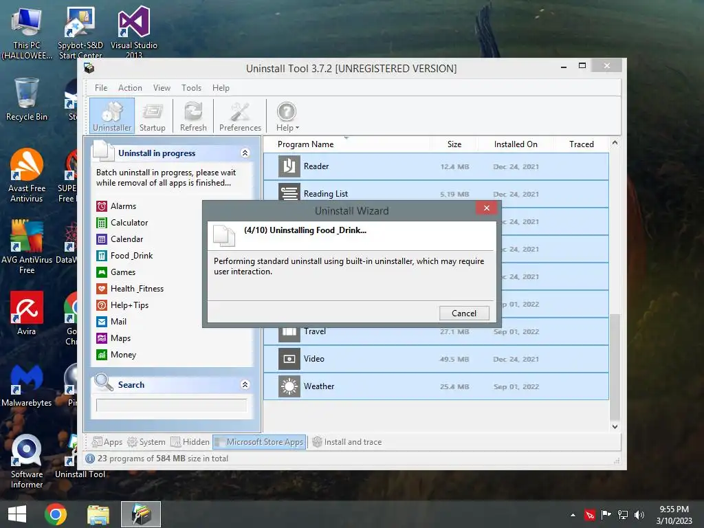
Task: Open the Help dropdown in the toolbar
Action: [287, 115]
